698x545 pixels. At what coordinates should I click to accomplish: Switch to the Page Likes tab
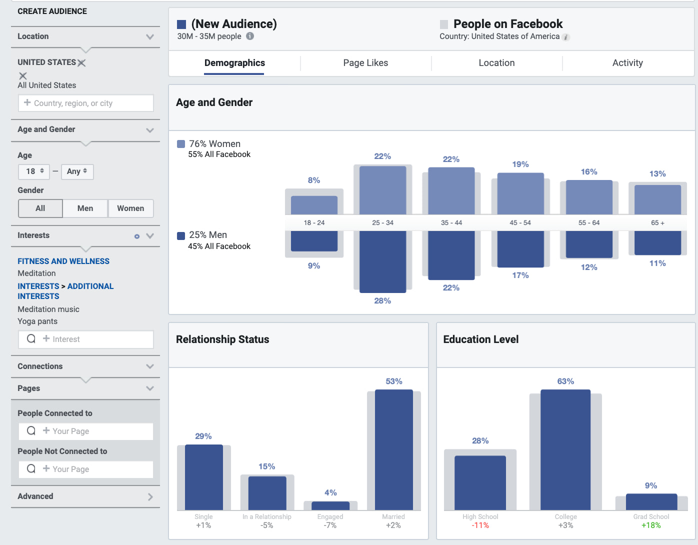point(365,63)
